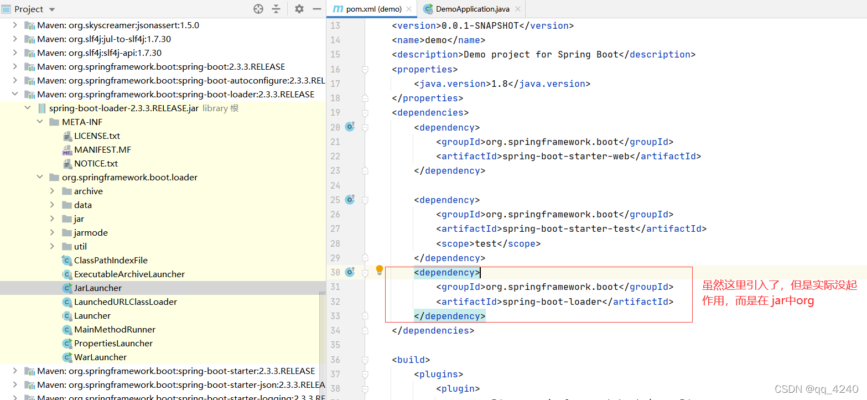Click the MANIFEST.MF file icon
The image size is (867, 400).
pyautogui.click(x=67, y=150)
